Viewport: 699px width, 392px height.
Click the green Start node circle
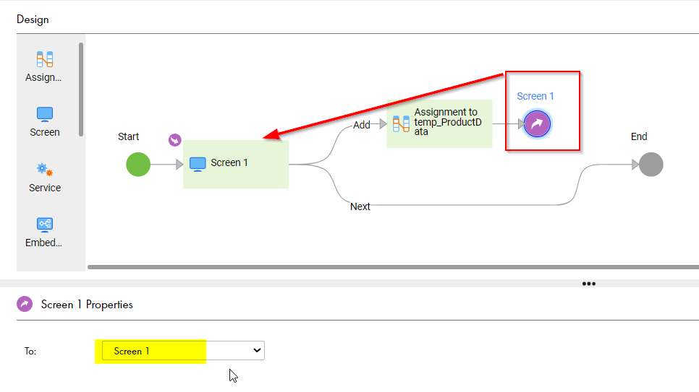(x=138, y=165)
